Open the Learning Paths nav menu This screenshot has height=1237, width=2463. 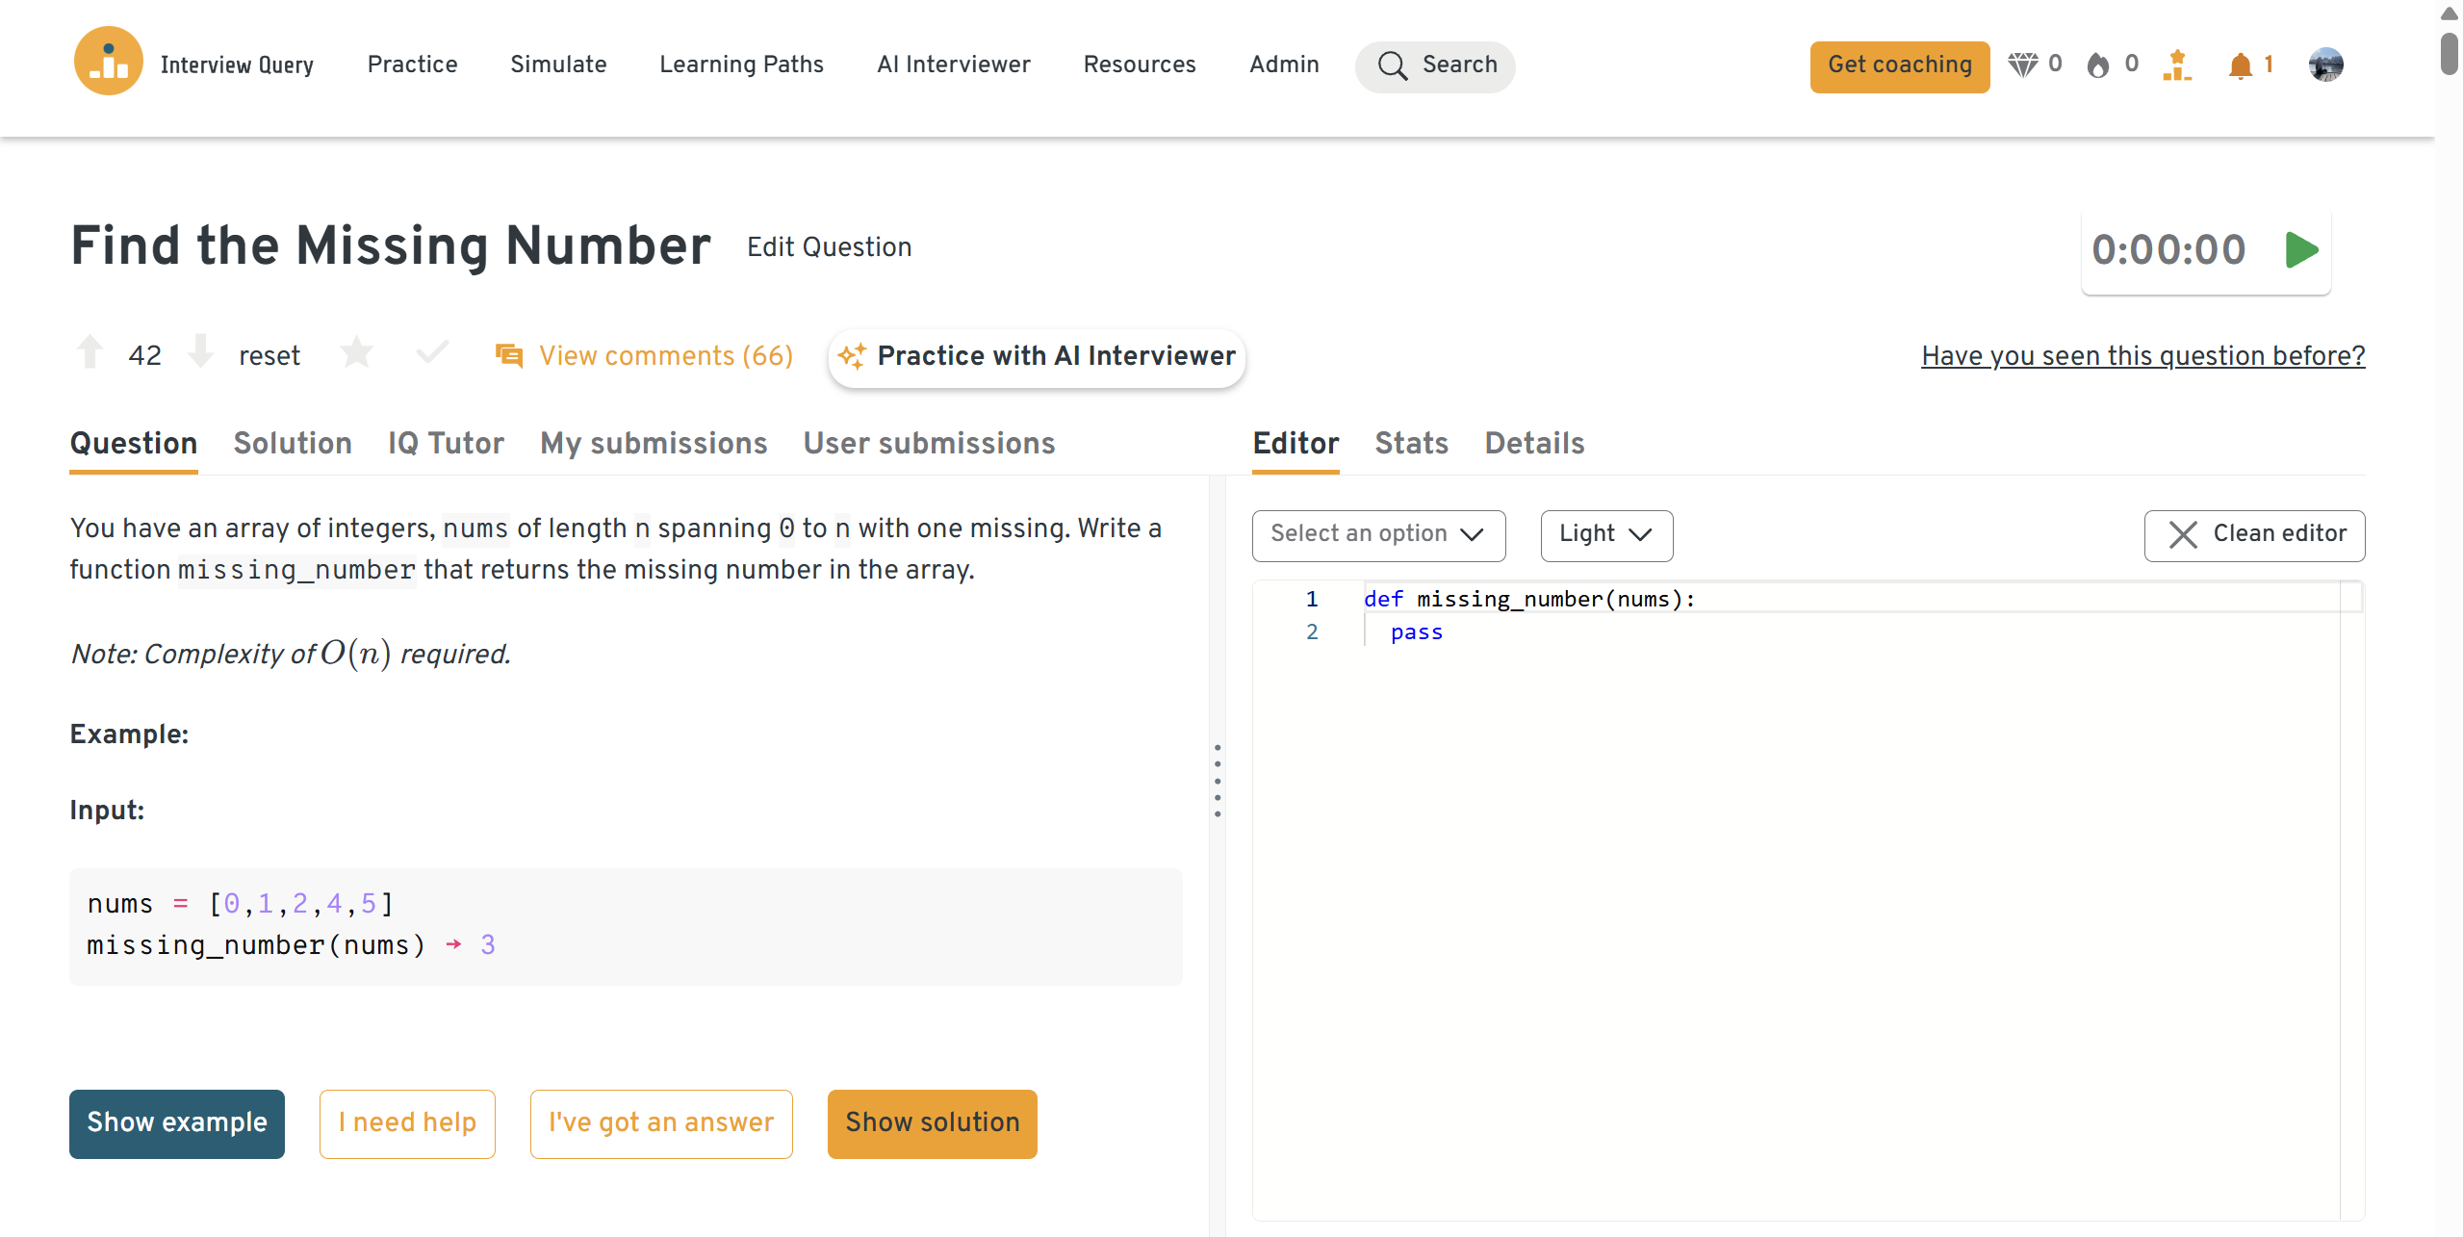[x=741, y=64]
